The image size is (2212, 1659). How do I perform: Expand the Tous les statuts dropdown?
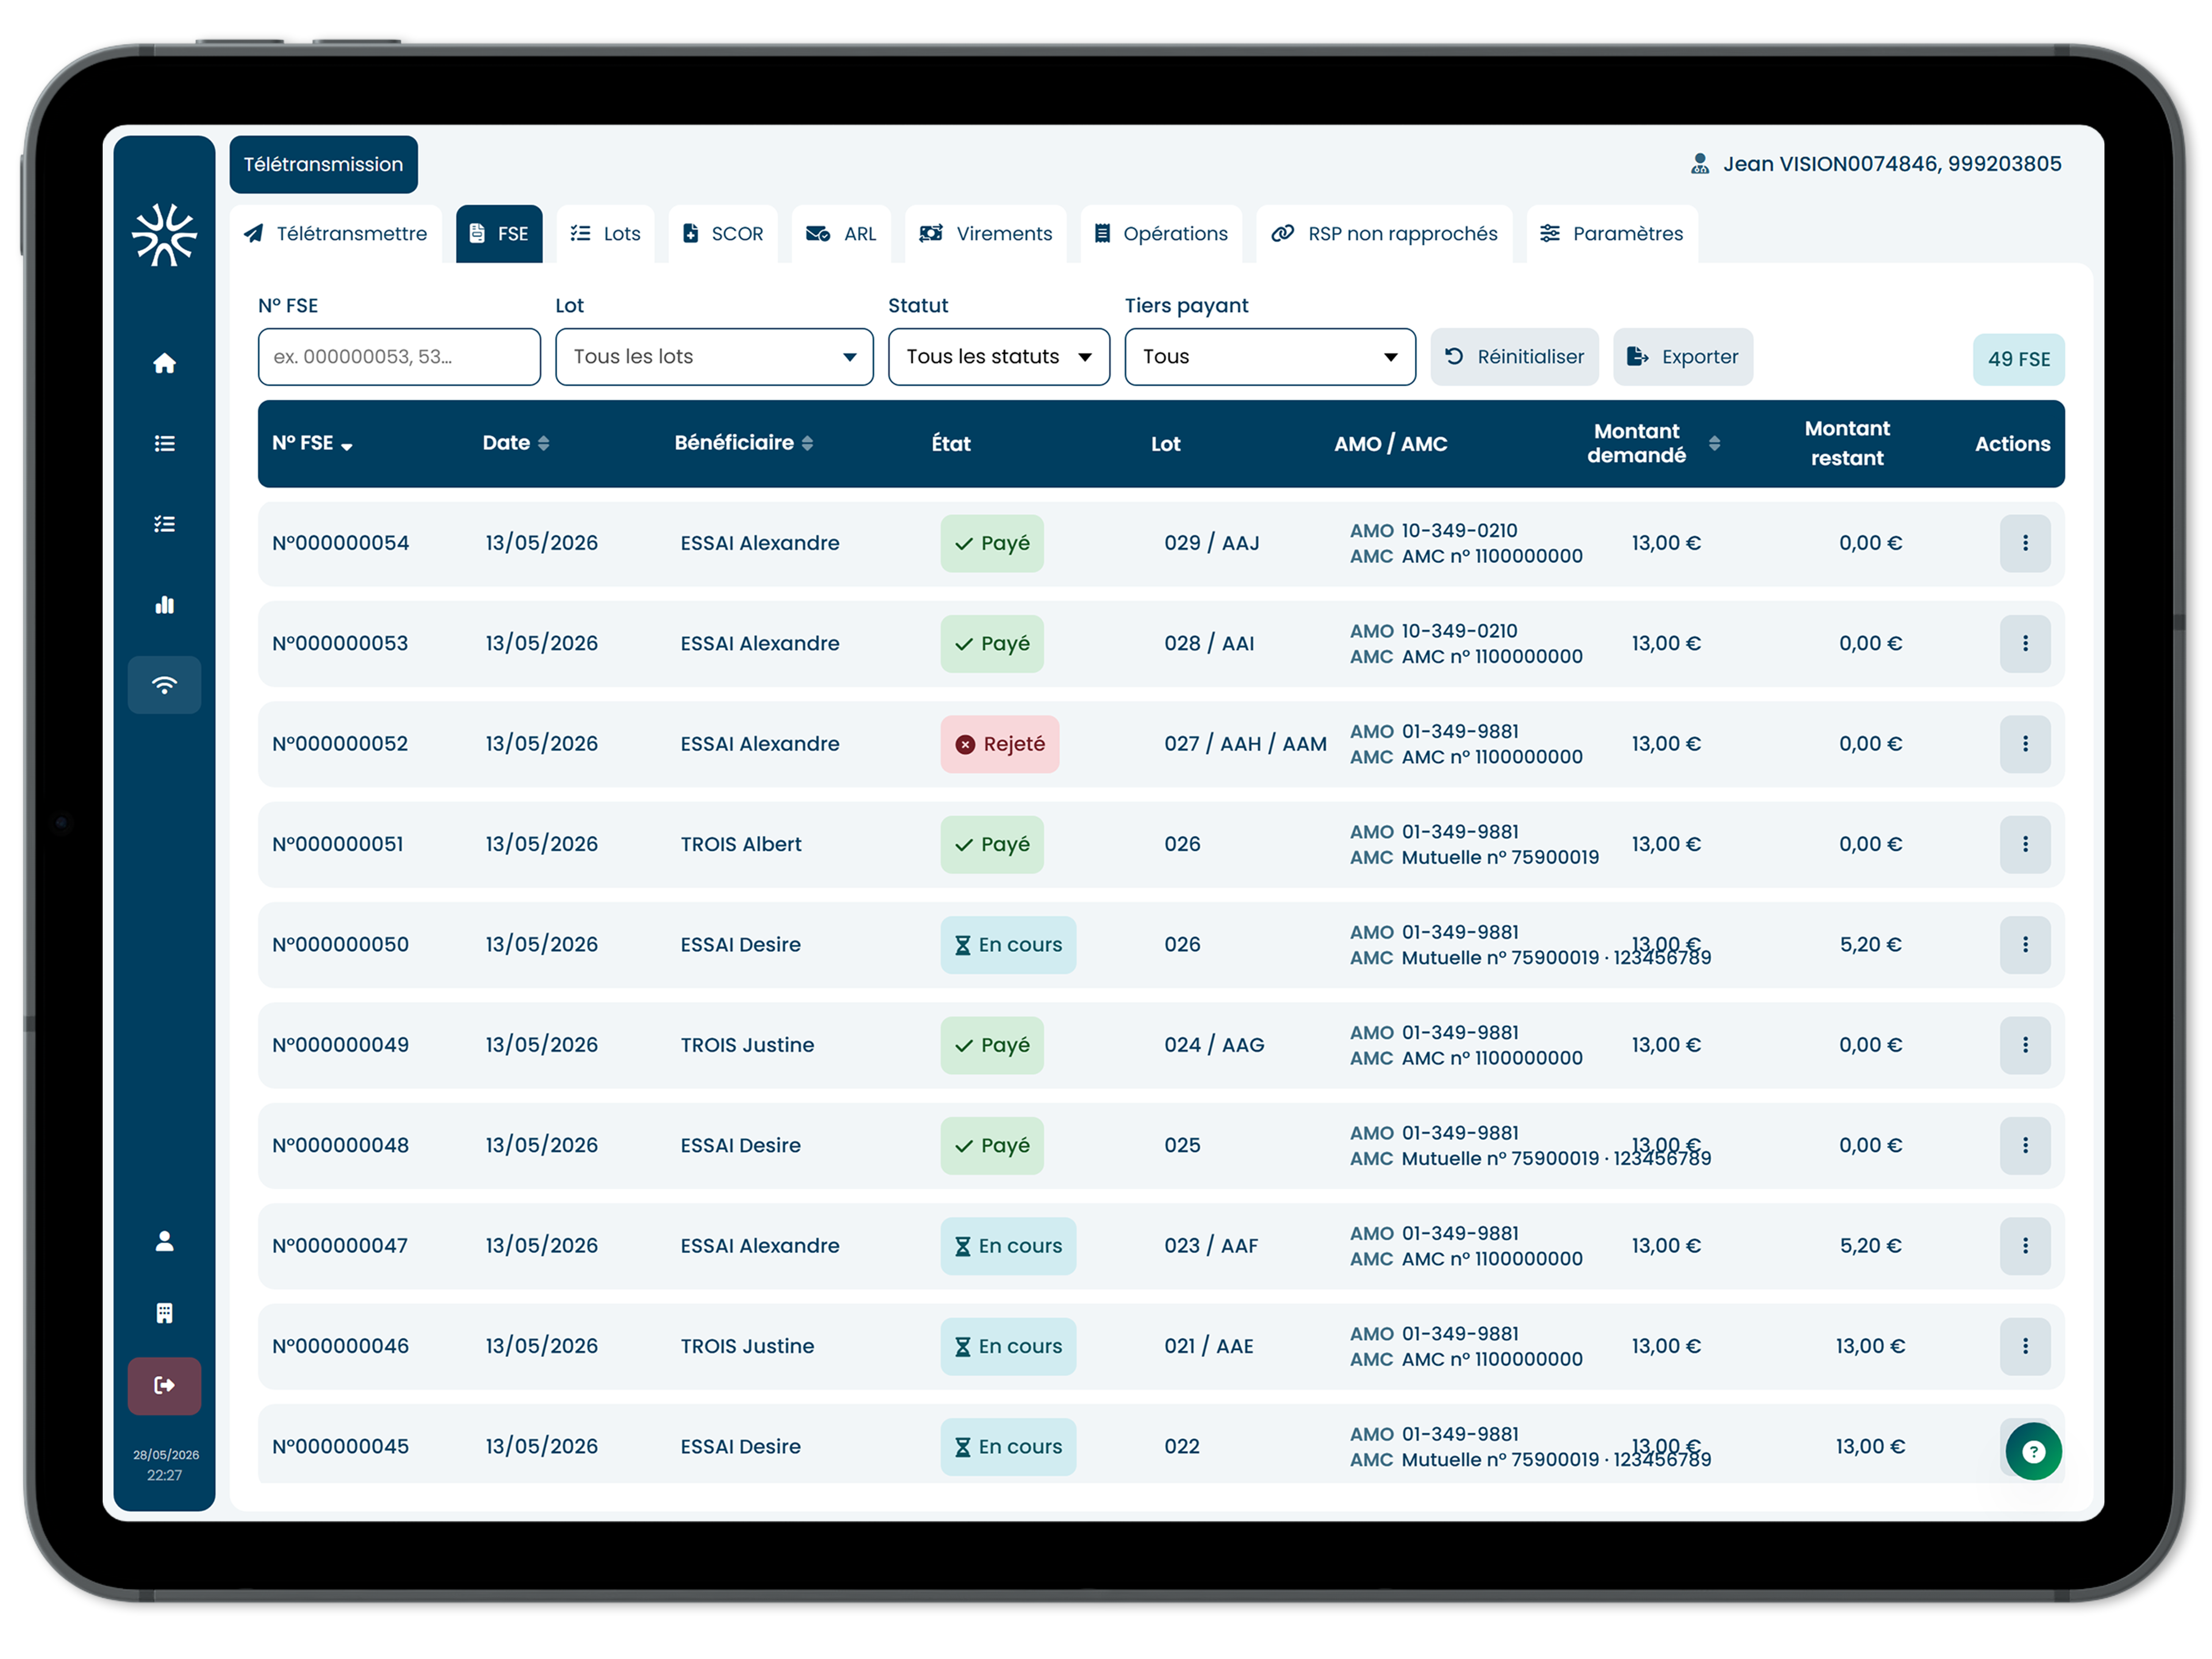pyautogui.click(x=998, y=357)
